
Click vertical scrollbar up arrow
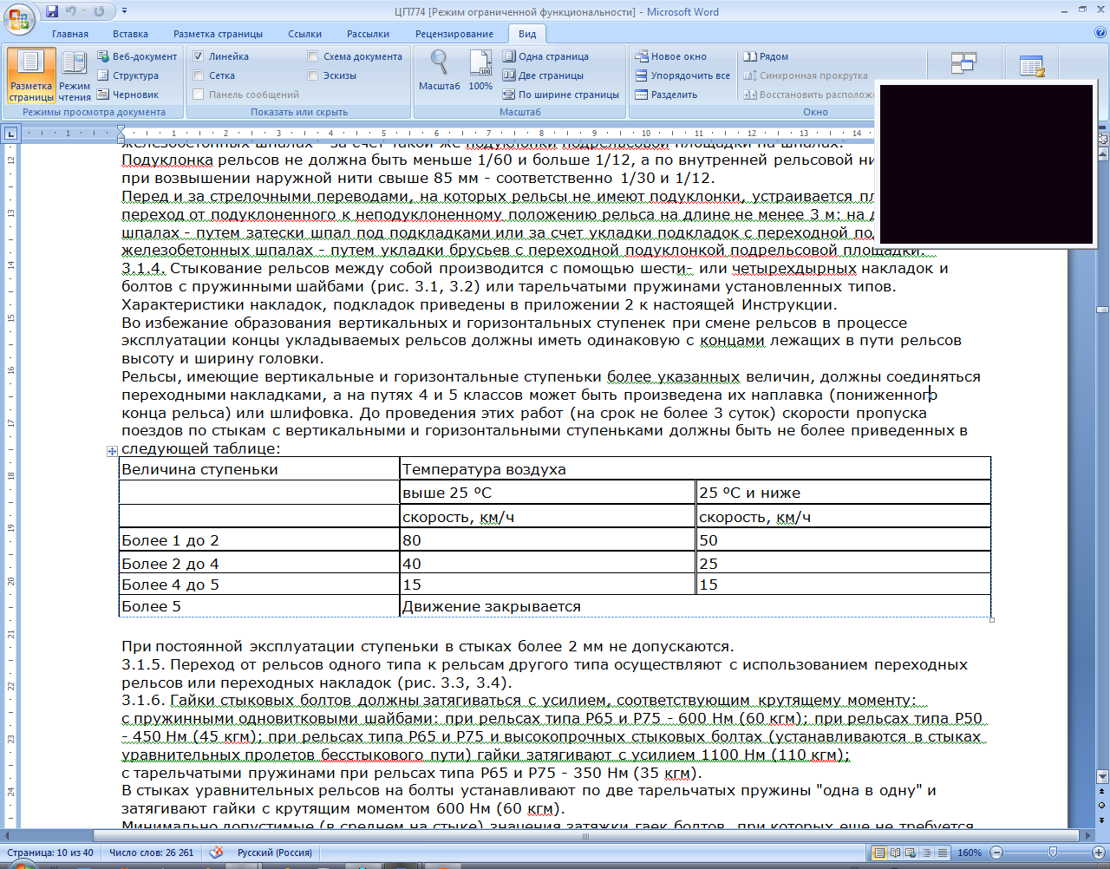1102,154
